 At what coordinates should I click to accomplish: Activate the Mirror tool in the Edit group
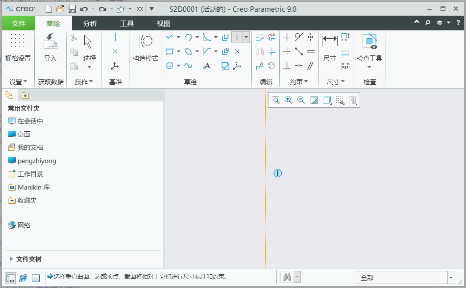(260, 51)
